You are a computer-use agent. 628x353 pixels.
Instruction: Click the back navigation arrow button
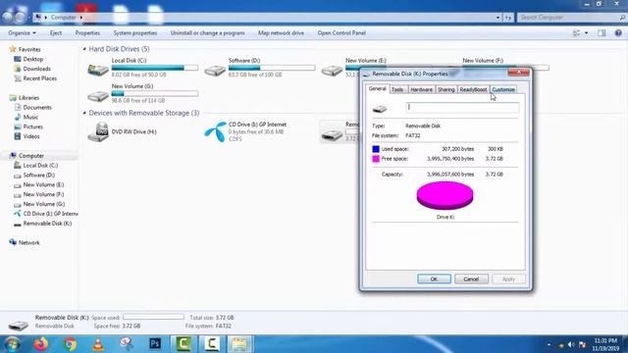7,18
